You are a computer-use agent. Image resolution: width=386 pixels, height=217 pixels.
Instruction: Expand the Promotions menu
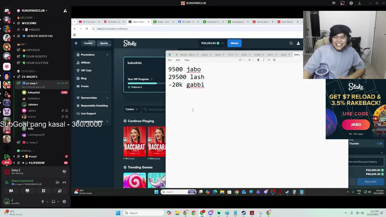point(93,55)
